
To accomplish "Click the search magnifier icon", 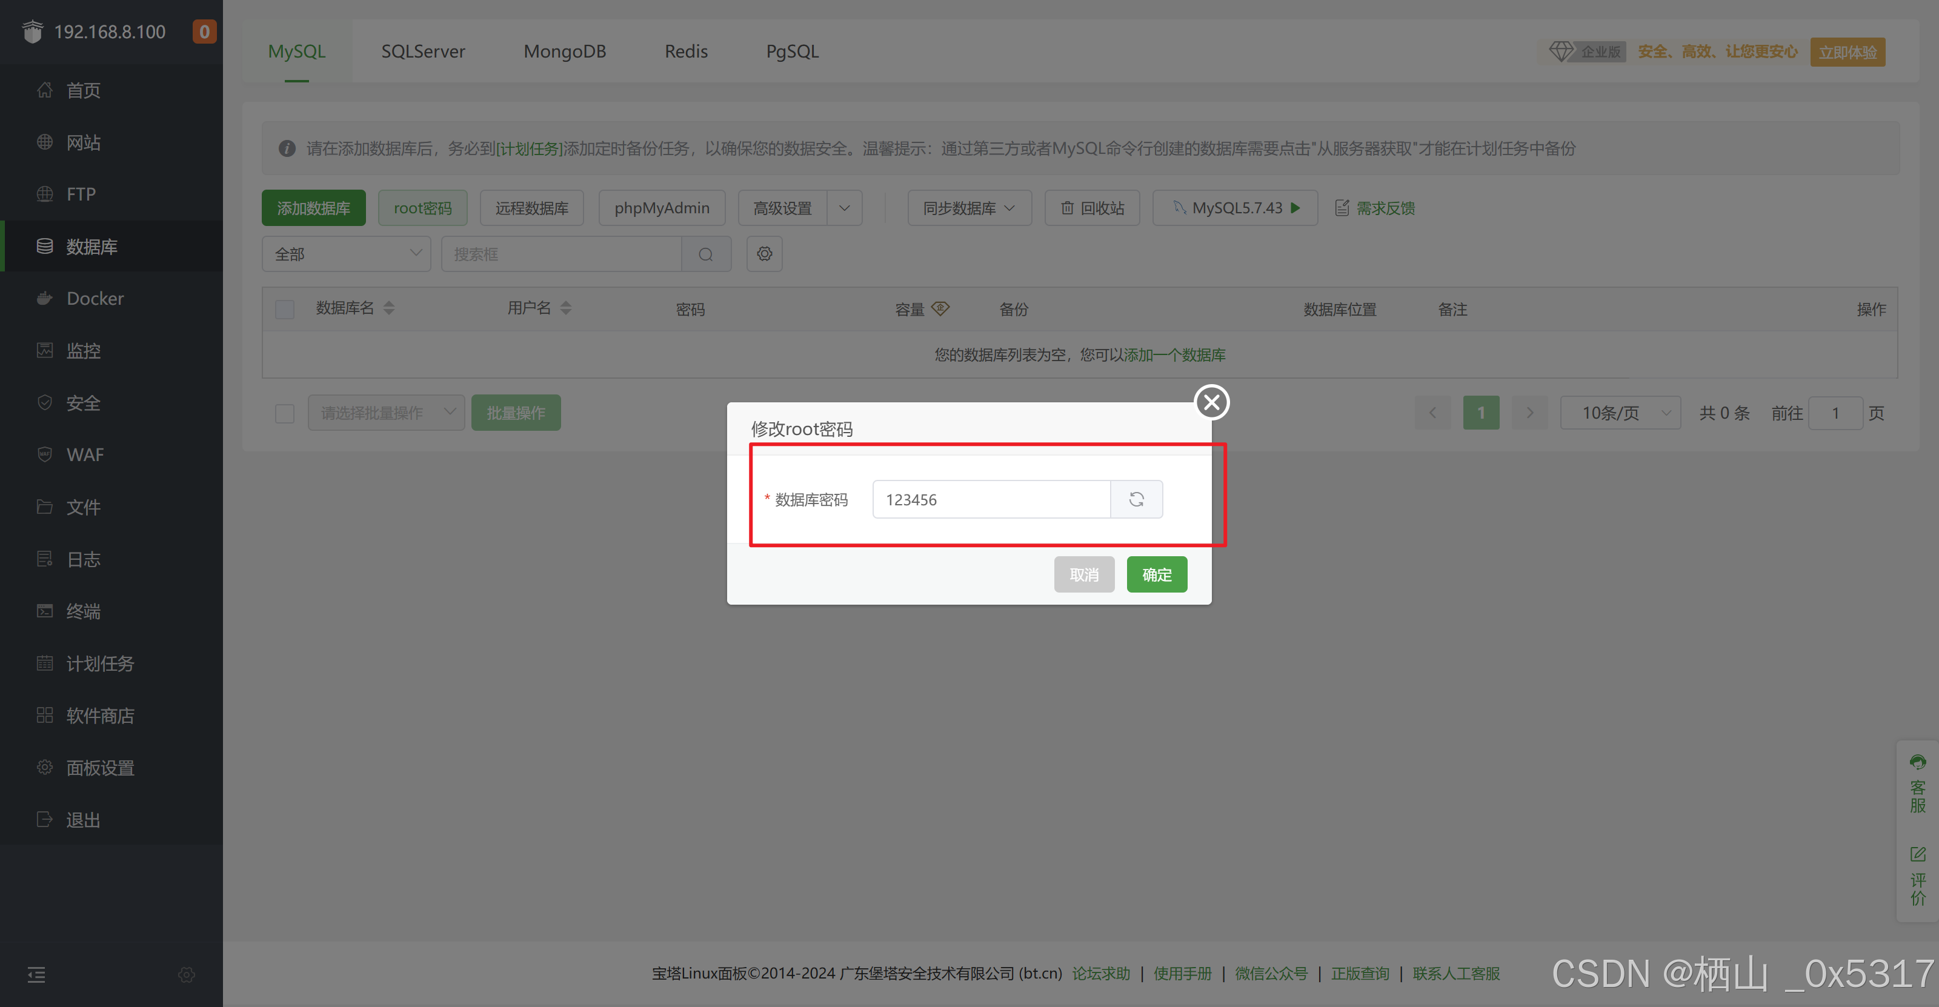I will coord(705,254).
